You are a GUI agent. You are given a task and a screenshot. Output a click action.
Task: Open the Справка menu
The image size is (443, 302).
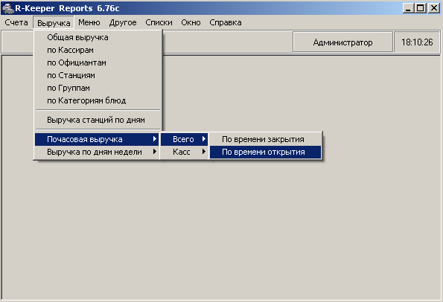pyautogui.click(x=226, y=22)
